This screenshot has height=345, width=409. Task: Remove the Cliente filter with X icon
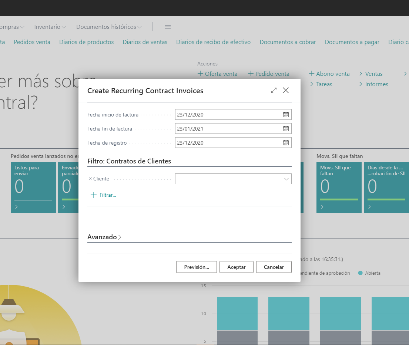[90, 179]
